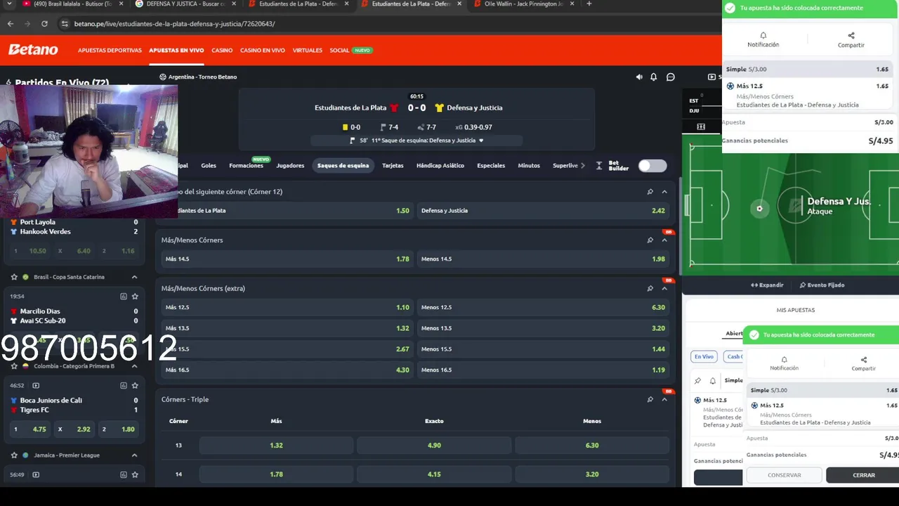Viewport: 899px width, 506px height.
Task: Open the live stream video icon
Action: point(711,77)
